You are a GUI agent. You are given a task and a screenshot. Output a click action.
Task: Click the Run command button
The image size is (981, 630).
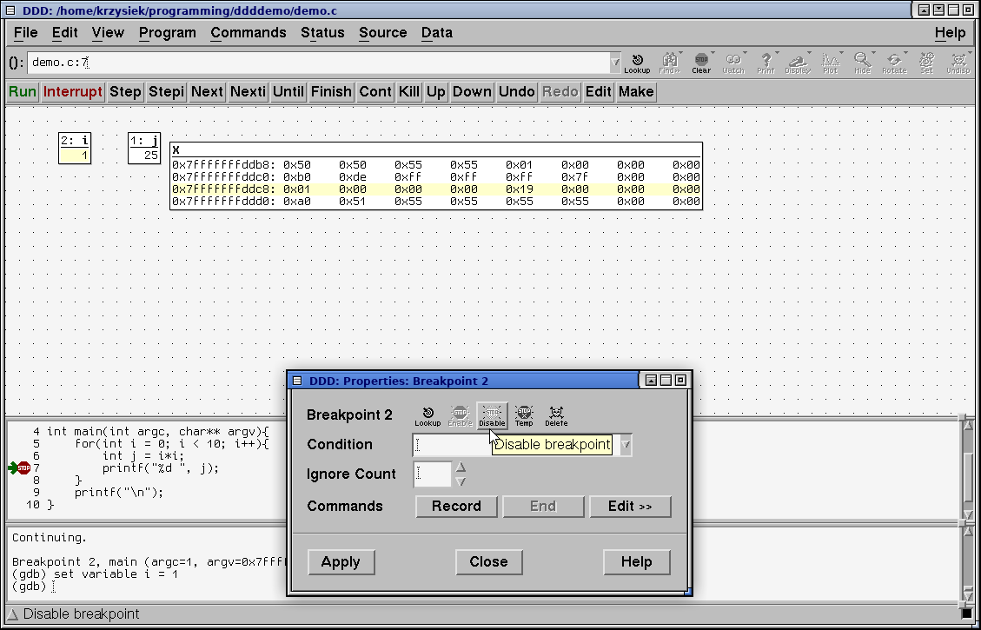pyautogui.click(x=23, y=91)
